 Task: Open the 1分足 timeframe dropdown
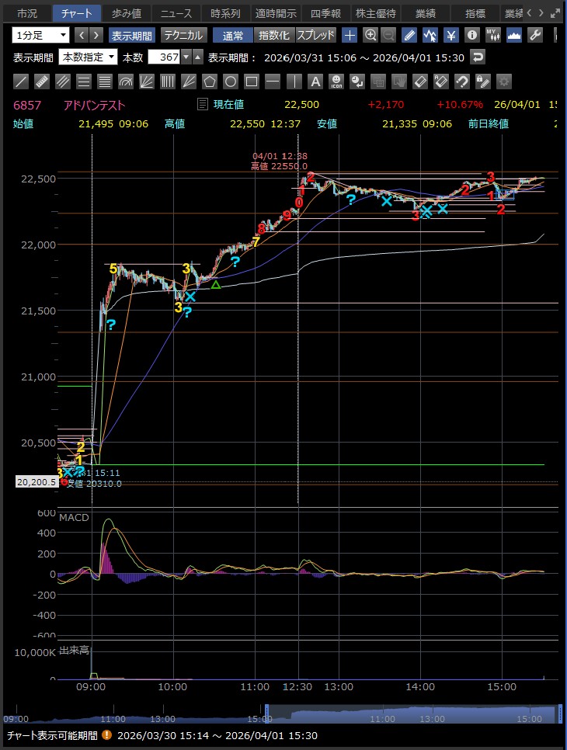pos(41,35)
